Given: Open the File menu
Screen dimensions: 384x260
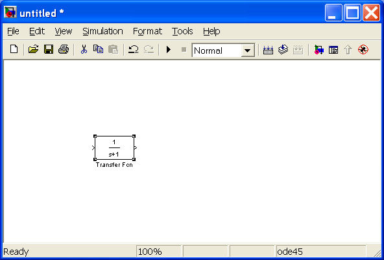Looking at the screenshot, I should [x=13, y=31].
